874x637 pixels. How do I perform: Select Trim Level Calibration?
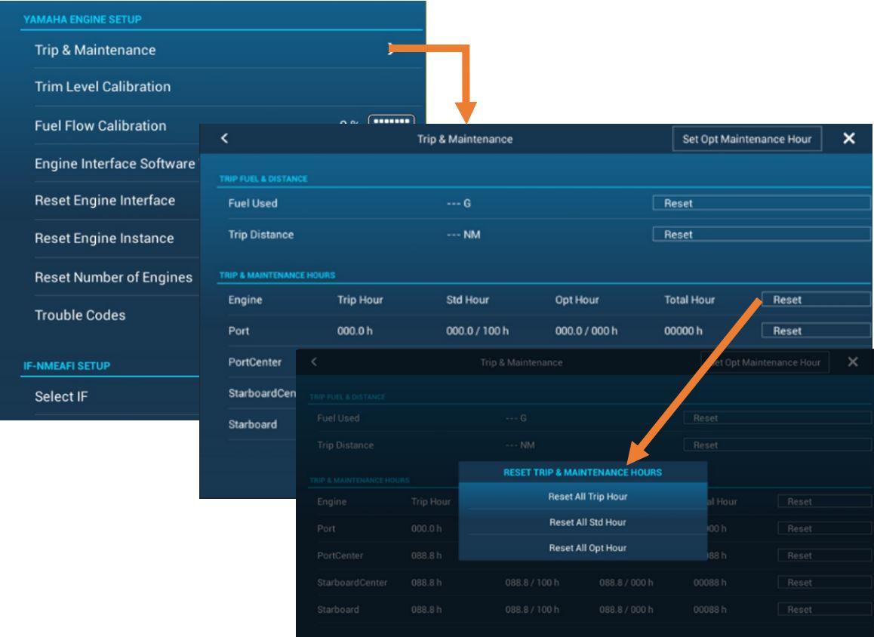click(103, 87)
